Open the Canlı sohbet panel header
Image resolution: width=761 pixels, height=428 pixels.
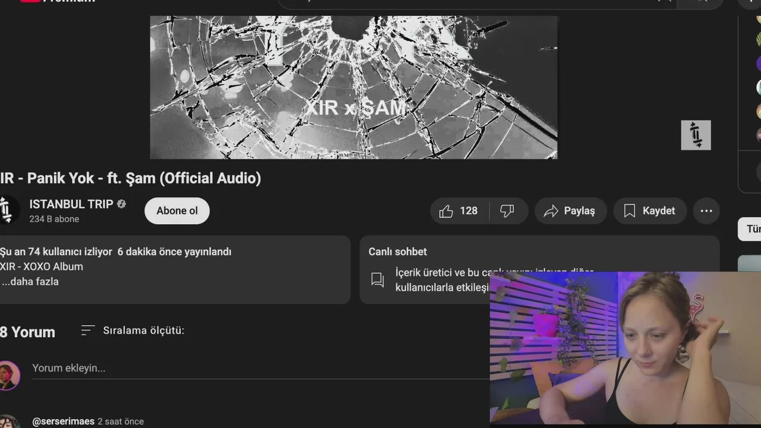coord(398,251)
